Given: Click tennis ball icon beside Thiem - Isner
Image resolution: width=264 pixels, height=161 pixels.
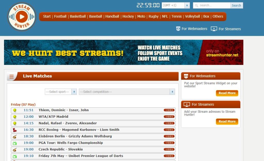Looking at the screenshot, I should tap(15, 110).
